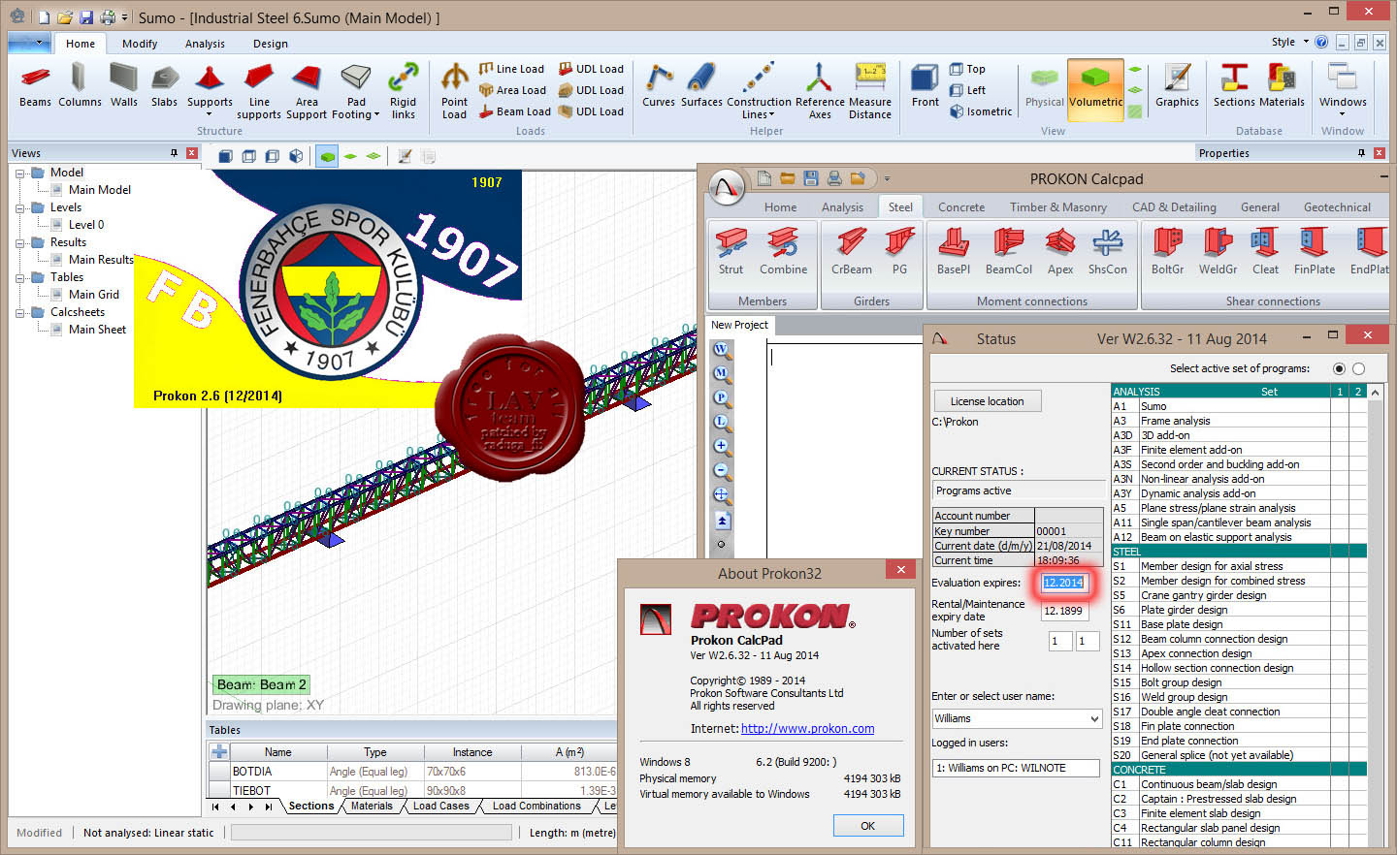The width and height of the screenshot is (1397, 855).
Task: Choose the Area Load option
Action: 512,90
